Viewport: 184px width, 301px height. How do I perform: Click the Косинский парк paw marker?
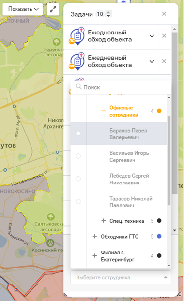pos(50,243)
